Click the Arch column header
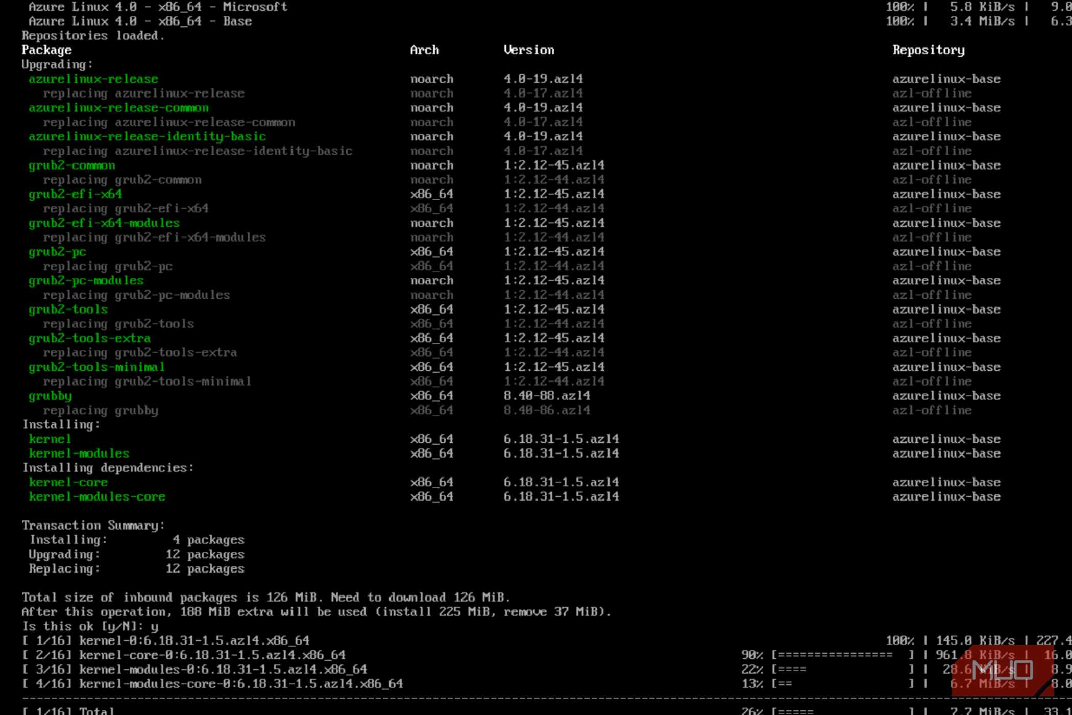 point(425,50)
